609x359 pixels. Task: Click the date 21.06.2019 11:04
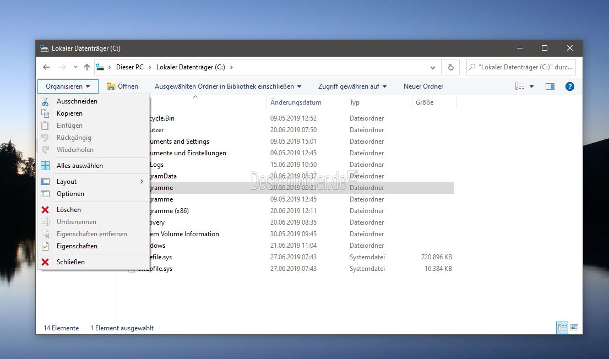pyautogui.click(x=293, y=246)
